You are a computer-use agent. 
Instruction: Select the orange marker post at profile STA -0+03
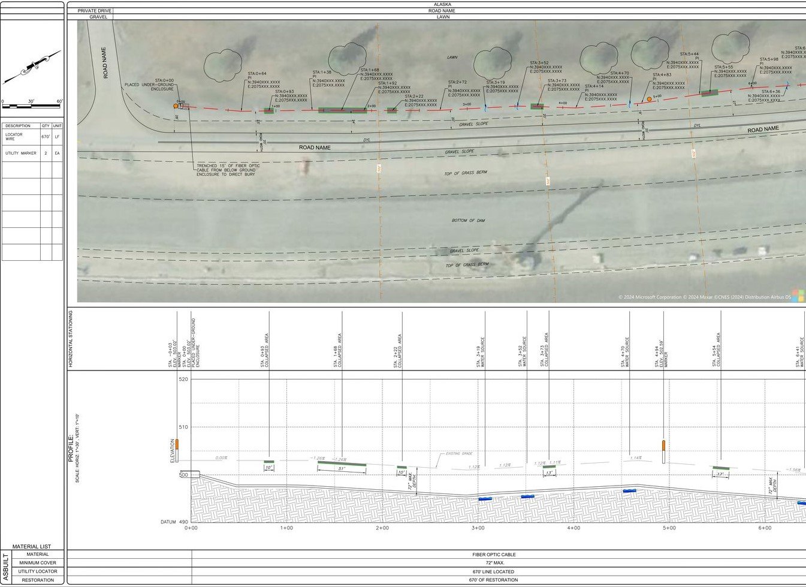pyautogui.click(x=177, y=451)
